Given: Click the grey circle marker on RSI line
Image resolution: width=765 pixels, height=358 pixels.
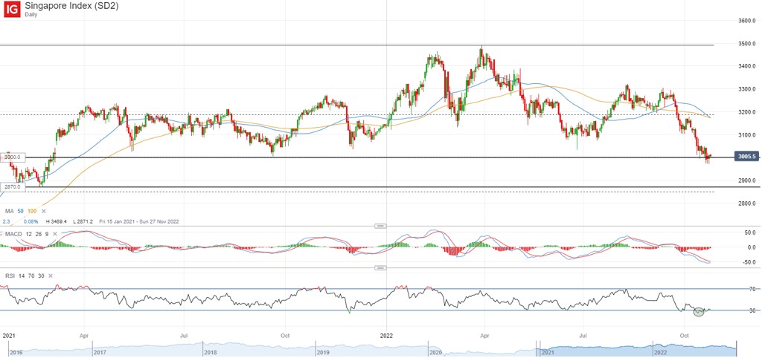Looking at the screenshot, I should pyautogui.click(x=699, y=312).
